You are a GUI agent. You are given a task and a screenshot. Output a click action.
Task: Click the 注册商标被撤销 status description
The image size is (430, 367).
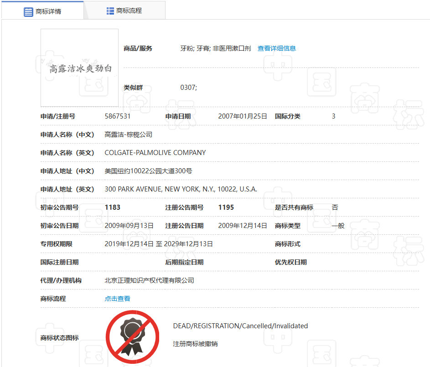pyautogui.click(x=195, y=344)
